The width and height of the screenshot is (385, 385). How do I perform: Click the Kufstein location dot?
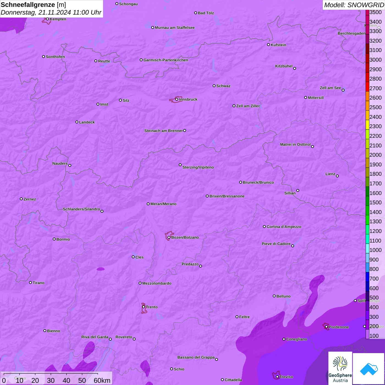tap(269, 45)
